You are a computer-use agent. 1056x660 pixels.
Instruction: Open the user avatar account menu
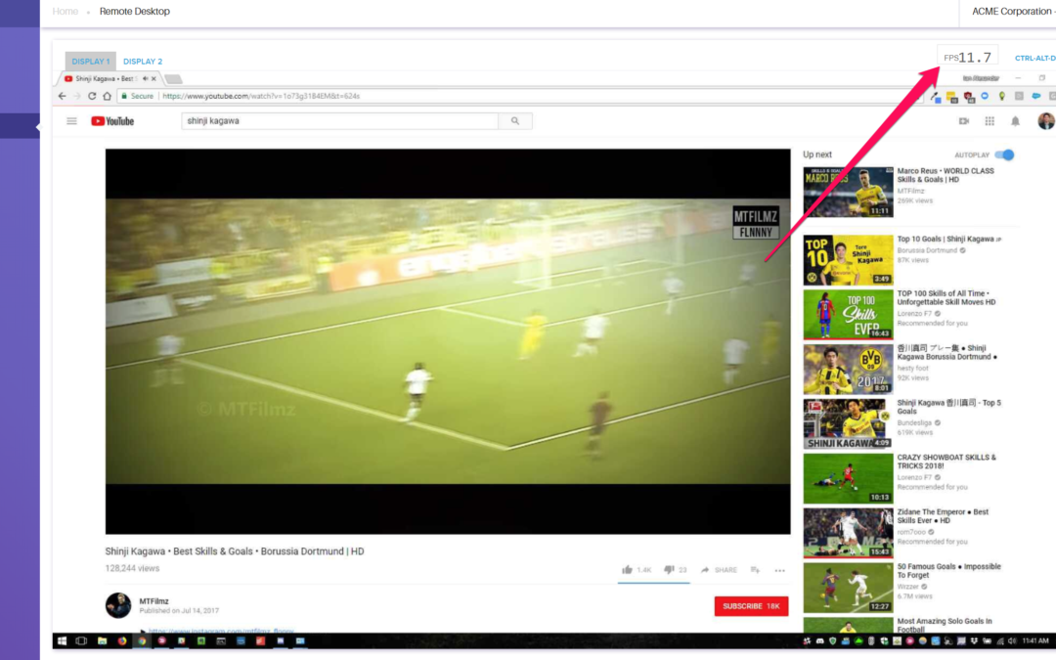pos(1046,120)
